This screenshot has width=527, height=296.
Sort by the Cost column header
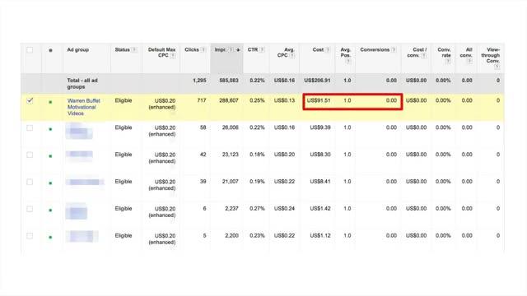[318, 49]
